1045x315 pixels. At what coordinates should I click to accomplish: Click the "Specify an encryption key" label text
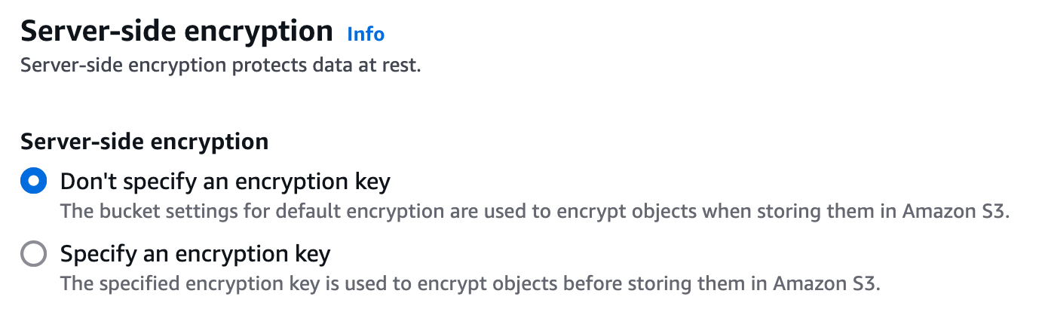coord(195,254)
